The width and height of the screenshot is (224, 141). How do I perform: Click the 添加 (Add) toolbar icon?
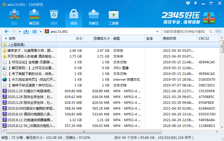14,17
